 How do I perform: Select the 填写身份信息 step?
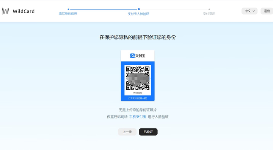[x=68, y=14]
